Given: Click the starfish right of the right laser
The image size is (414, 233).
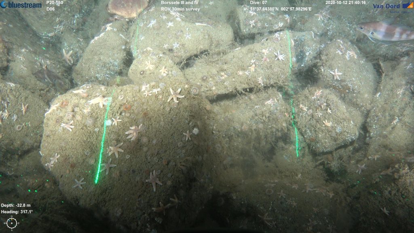Looking at the screenshot, I should [335, 74].
